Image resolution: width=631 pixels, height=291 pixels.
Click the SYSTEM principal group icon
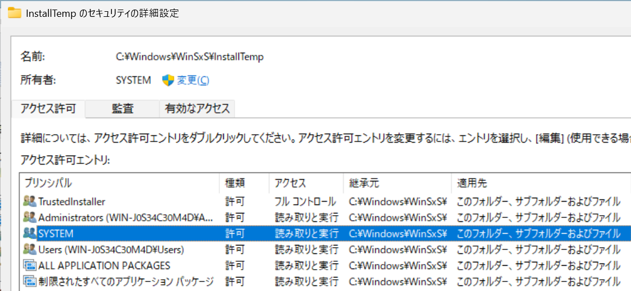(30, 233)
